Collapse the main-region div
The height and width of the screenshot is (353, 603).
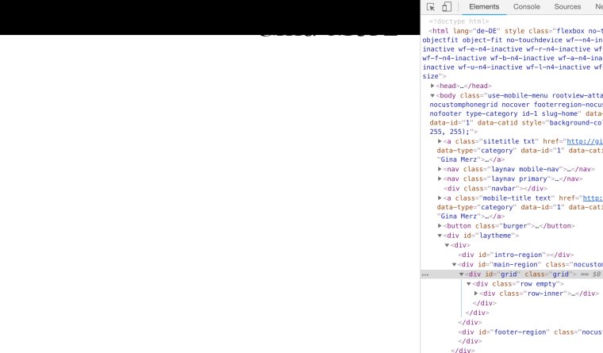(x=454, y=264)
